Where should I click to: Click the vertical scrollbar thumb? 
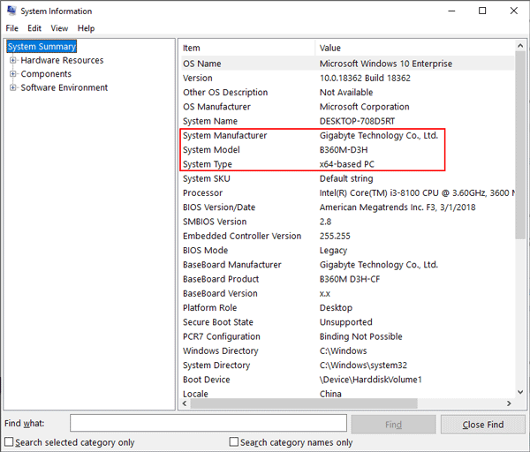click(x=520, y=145)
